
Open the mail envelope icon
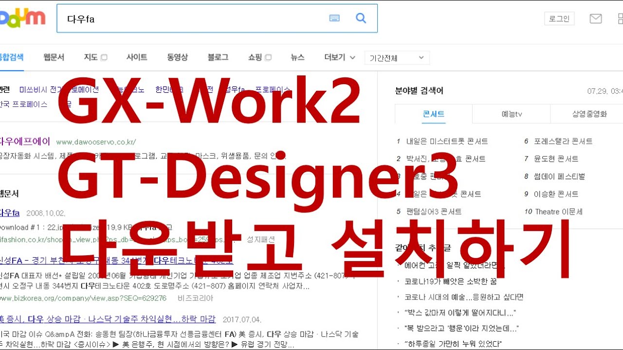click(596, 19)
